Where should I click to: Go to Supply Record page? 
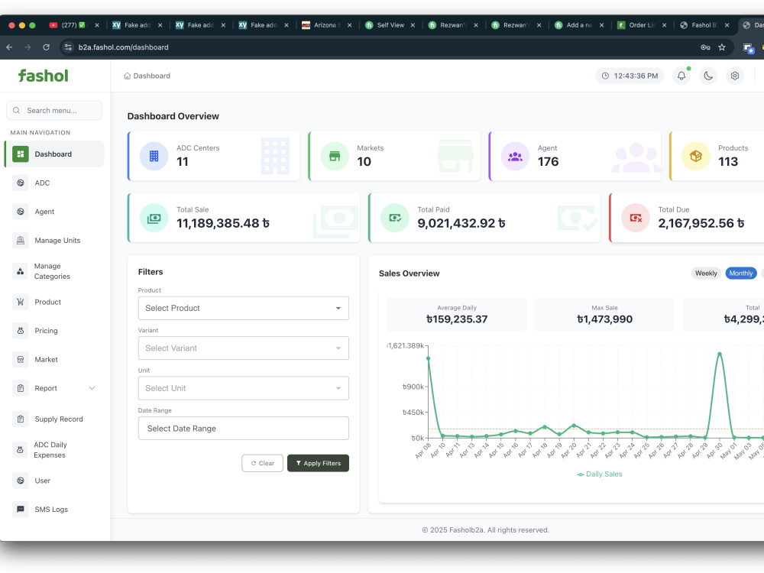coord(59,419)
